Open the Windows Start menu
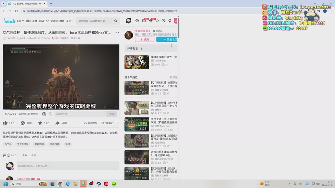335x188 pixels. point(5,184)
